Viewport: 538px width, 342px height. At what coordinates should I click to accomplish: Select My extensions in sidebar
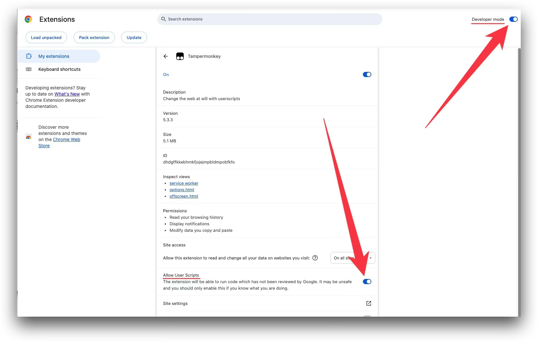59,56
